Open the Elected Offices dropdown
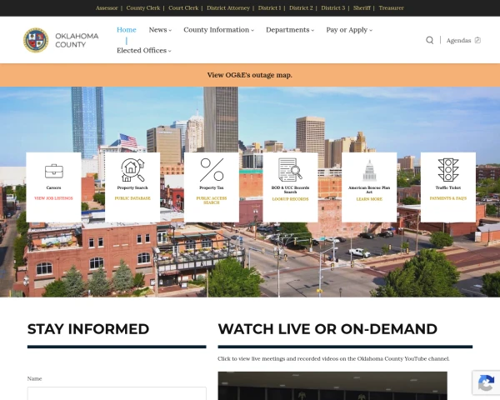 coord(144,50)
